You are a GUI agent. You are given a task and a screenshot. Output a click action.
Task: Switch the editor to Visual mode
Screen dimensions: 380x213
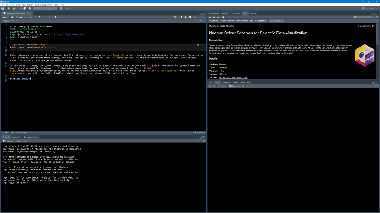coord(14,21)
